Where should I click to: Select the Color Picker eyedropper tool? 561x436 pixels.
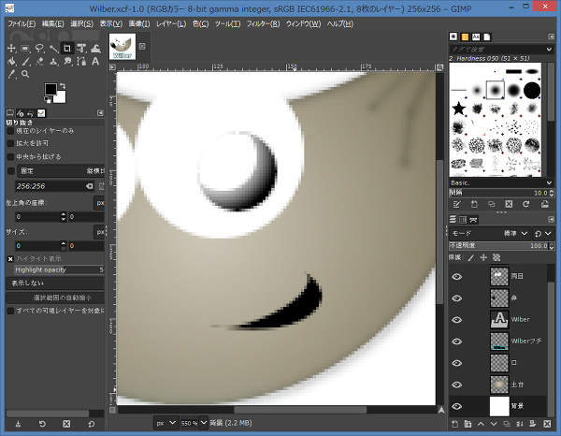pos(10,74)
